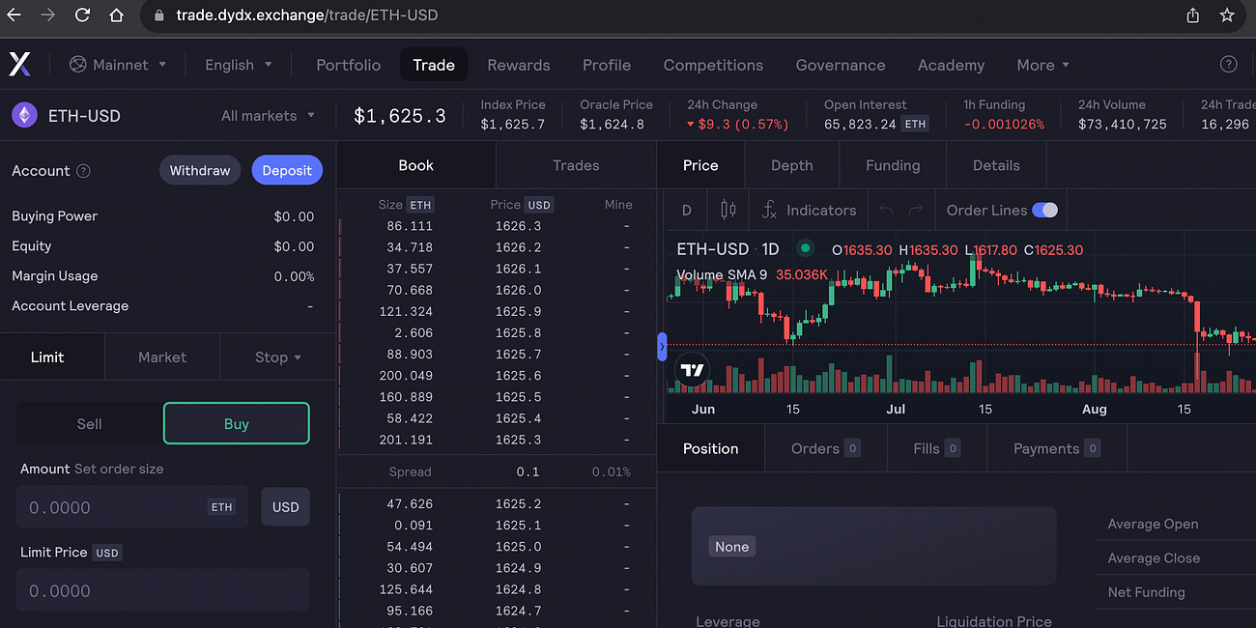Click the Limit Price input field
Image resolution: width=1256 pixels, height=628 pixels.
point(163,590)
